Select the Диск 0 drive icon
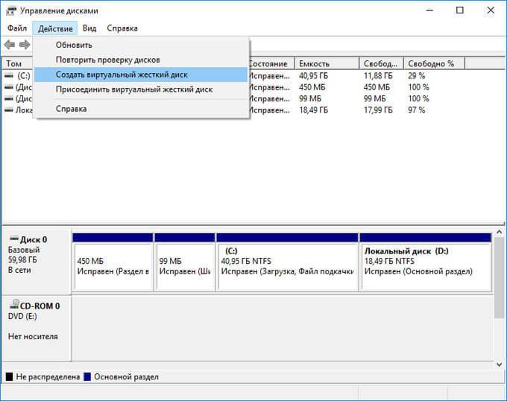Viewport: 507px width, 401px height. point(12,239)
